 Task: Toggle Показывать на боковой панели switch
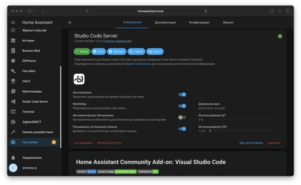tap(182, 129)
